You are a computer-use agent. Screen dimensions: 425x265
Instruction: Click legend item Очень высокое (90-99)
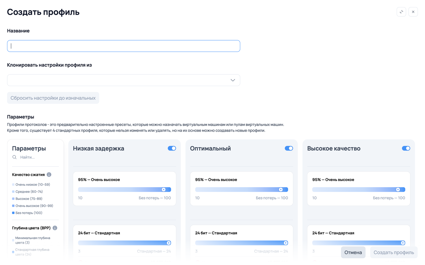pos(33,206)
